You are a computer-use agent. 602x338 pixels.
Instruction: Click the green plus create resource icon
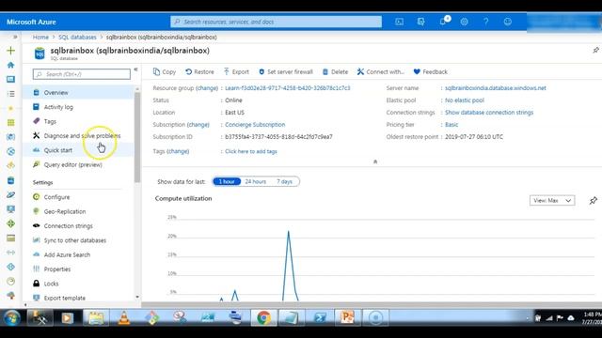pos(10,50)
